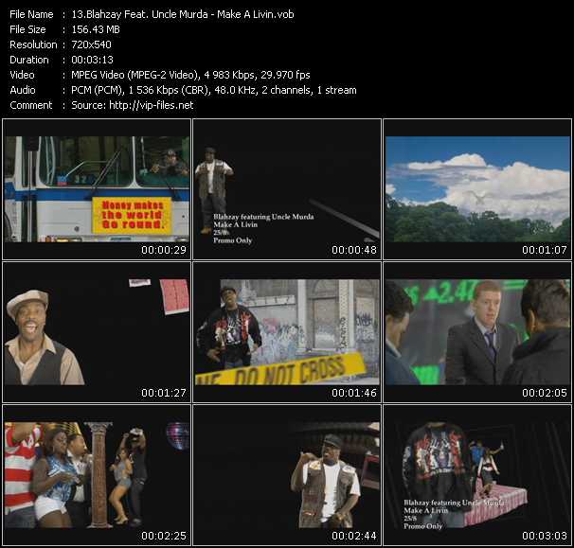Click the 'Money makes the world Go round' sign
This screenshot has height=548, width=574.
(x=132, y=216)
